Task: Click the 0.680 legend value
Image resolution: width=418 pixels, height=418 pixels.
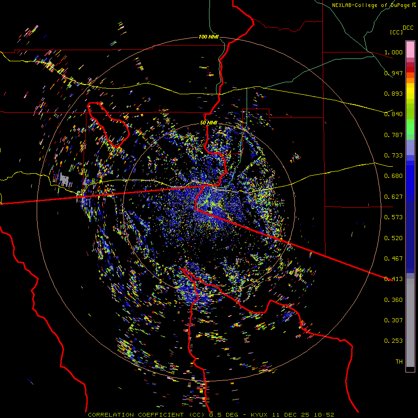Action: 393,176
